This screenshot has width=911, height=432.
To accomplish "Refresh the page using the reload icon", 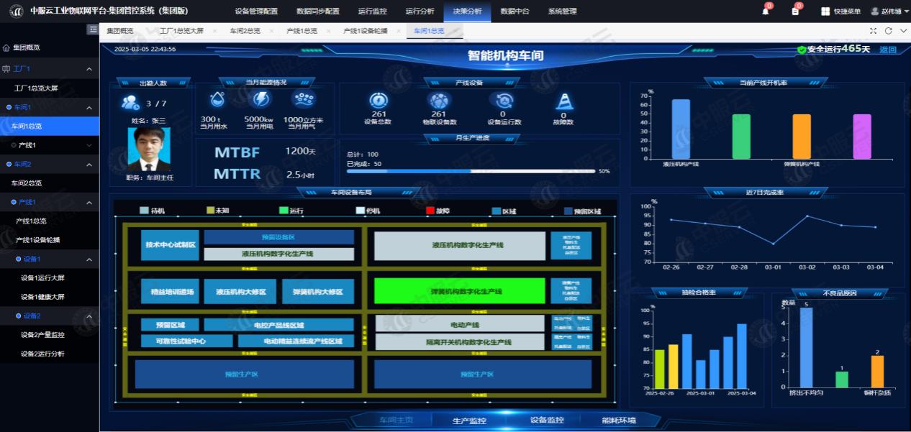I will (x=888, y=31).
